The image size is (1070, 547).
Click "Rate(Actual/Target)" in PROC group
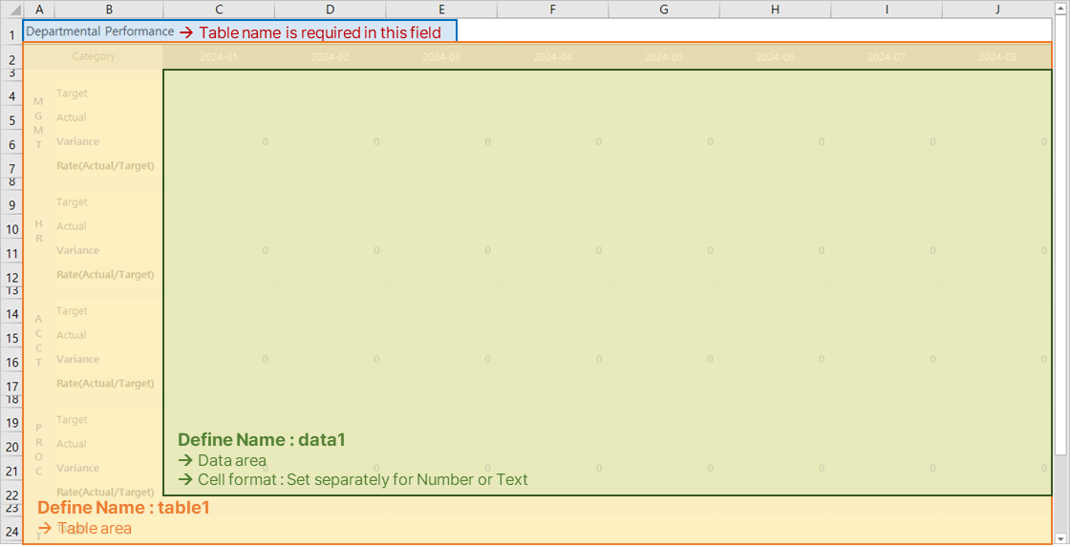pyautogui.click(x=105, y=492)
